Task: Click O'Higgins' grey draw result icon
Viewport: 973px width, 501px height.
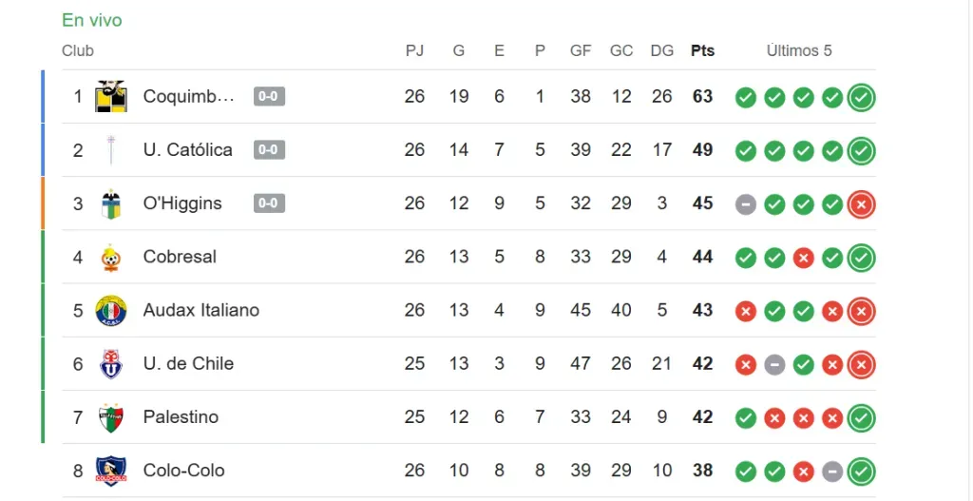Action: coord(746,204)
